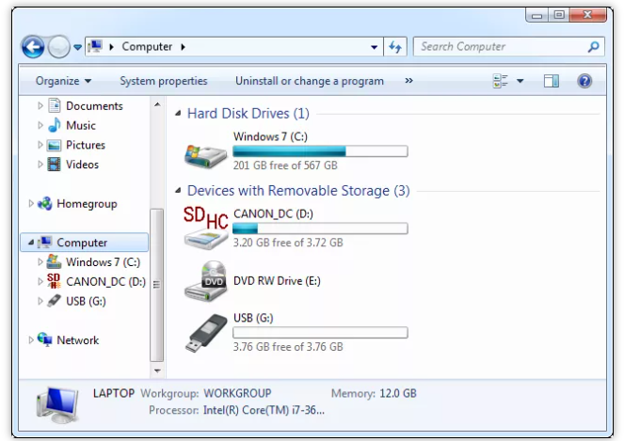
Task: Click the USB (G:) capacity bar
Action: click(x=320, y=333)
